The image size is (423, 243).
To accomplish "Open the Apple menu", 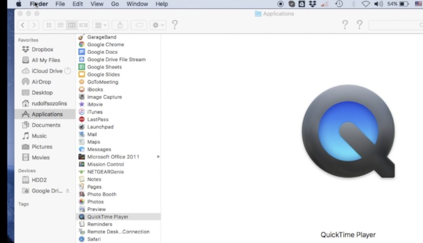I will [19, 4].
